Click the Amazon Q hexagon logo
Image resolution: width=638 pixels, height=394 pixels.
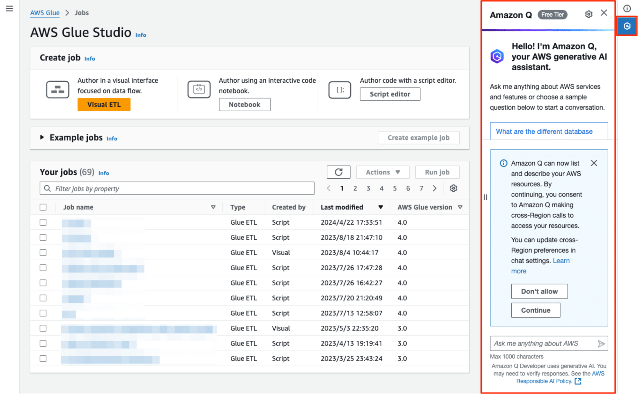point(497,56)
